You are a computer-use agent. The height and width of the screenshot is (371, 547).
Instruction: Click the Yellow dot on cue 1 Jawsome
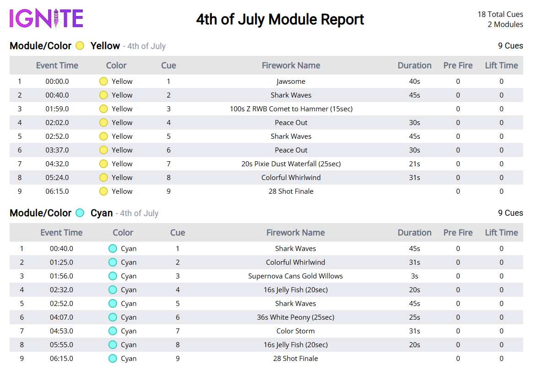tap(103, 81)
